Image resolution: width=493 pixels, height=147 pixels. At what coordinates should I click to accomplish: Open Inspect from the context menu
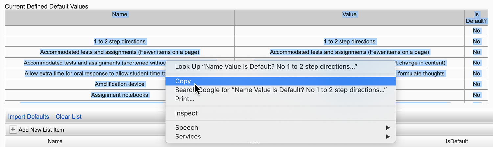click(x=186, y=113)
